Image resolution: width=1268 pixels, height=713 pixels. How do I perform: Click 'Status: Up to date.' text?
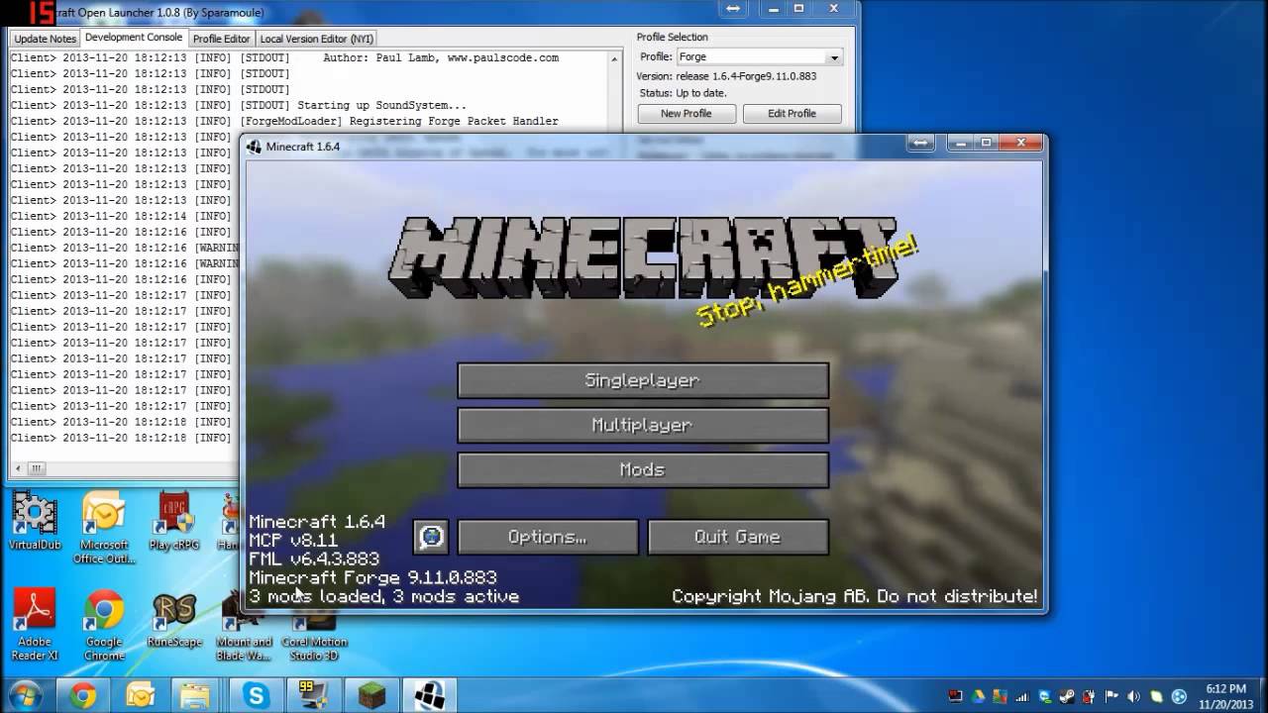(x=683, y=93)
